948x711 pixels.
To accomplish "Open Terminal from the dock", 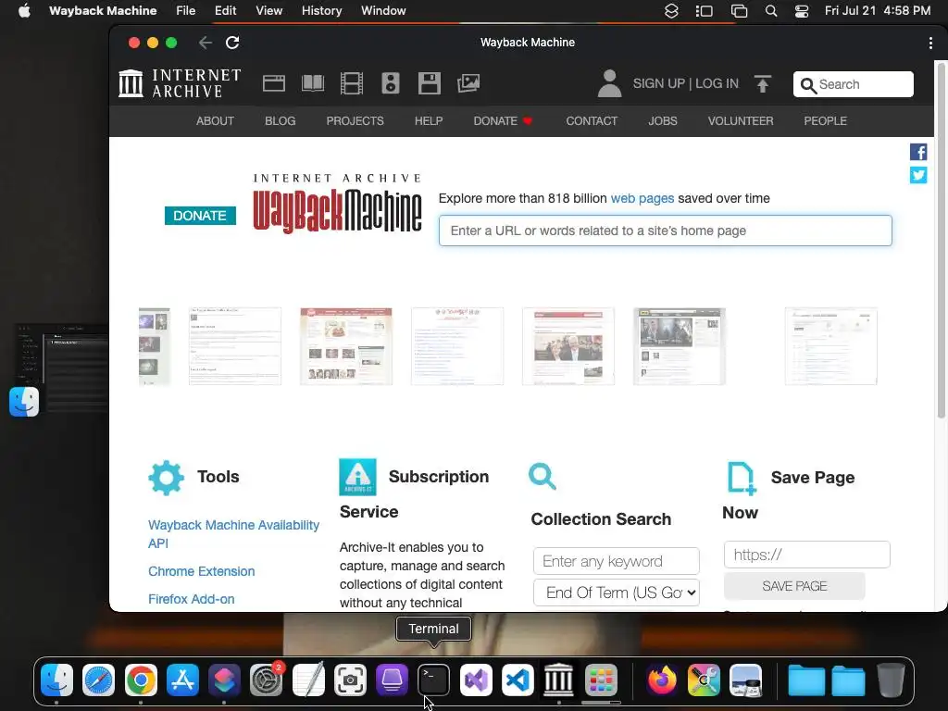I will 433,680.
